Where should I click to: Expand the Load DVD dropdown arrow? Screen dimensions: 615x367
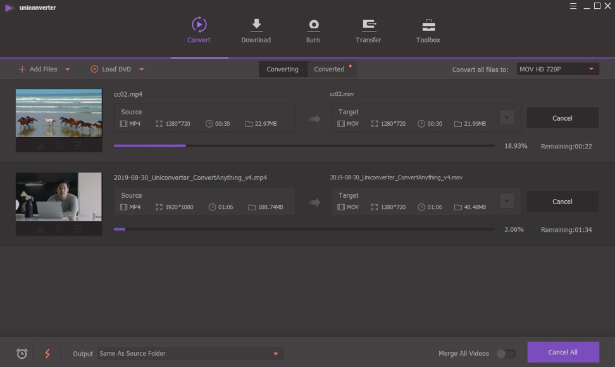coord(141,69)
